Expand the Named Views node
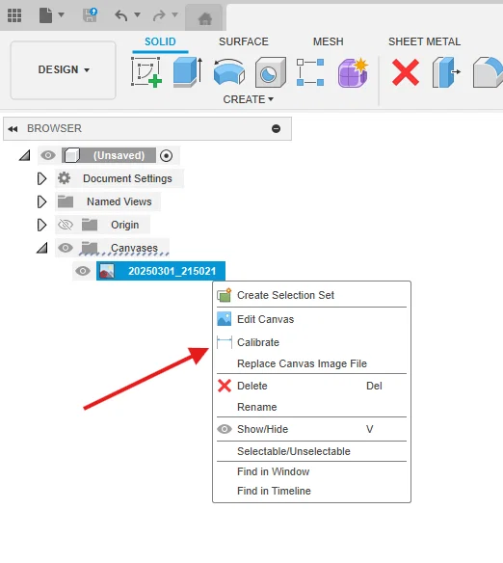Screen dimensions: 503x563 41,201
